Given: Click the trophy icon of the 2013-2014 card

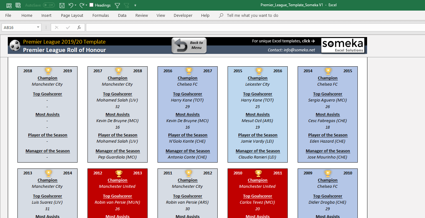Looking at the screenshot, I should tap(48, 173).
